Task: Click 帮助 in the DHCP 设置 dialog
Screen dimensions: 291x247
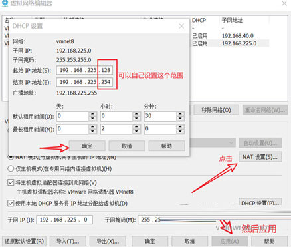Action: (x=167, y=146)
